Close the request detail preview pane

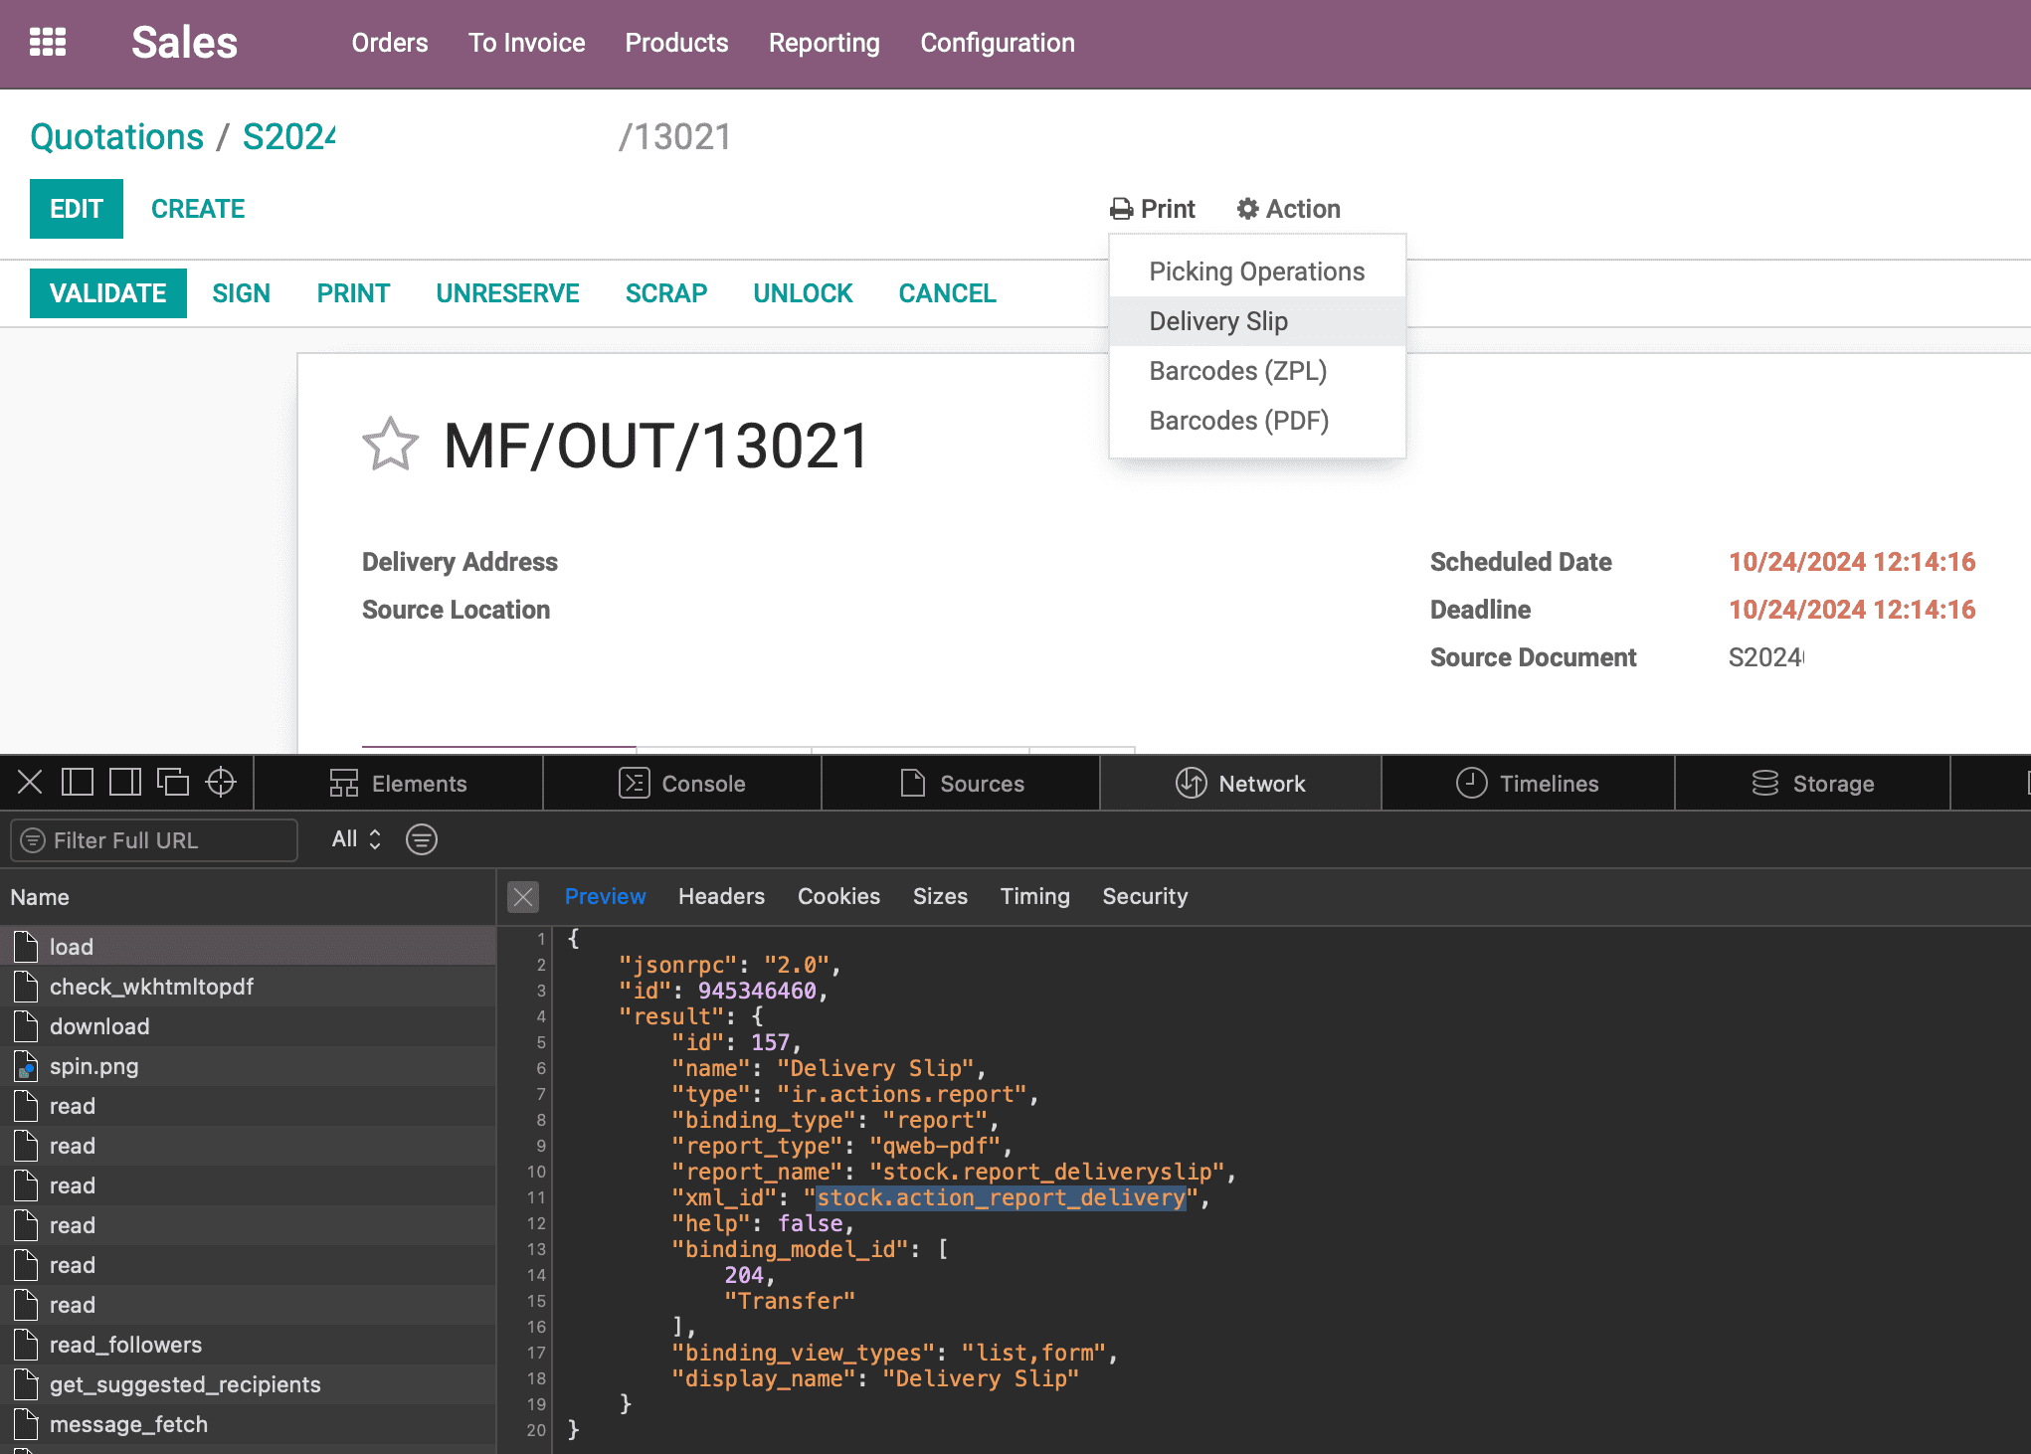(x=523, y=896)
